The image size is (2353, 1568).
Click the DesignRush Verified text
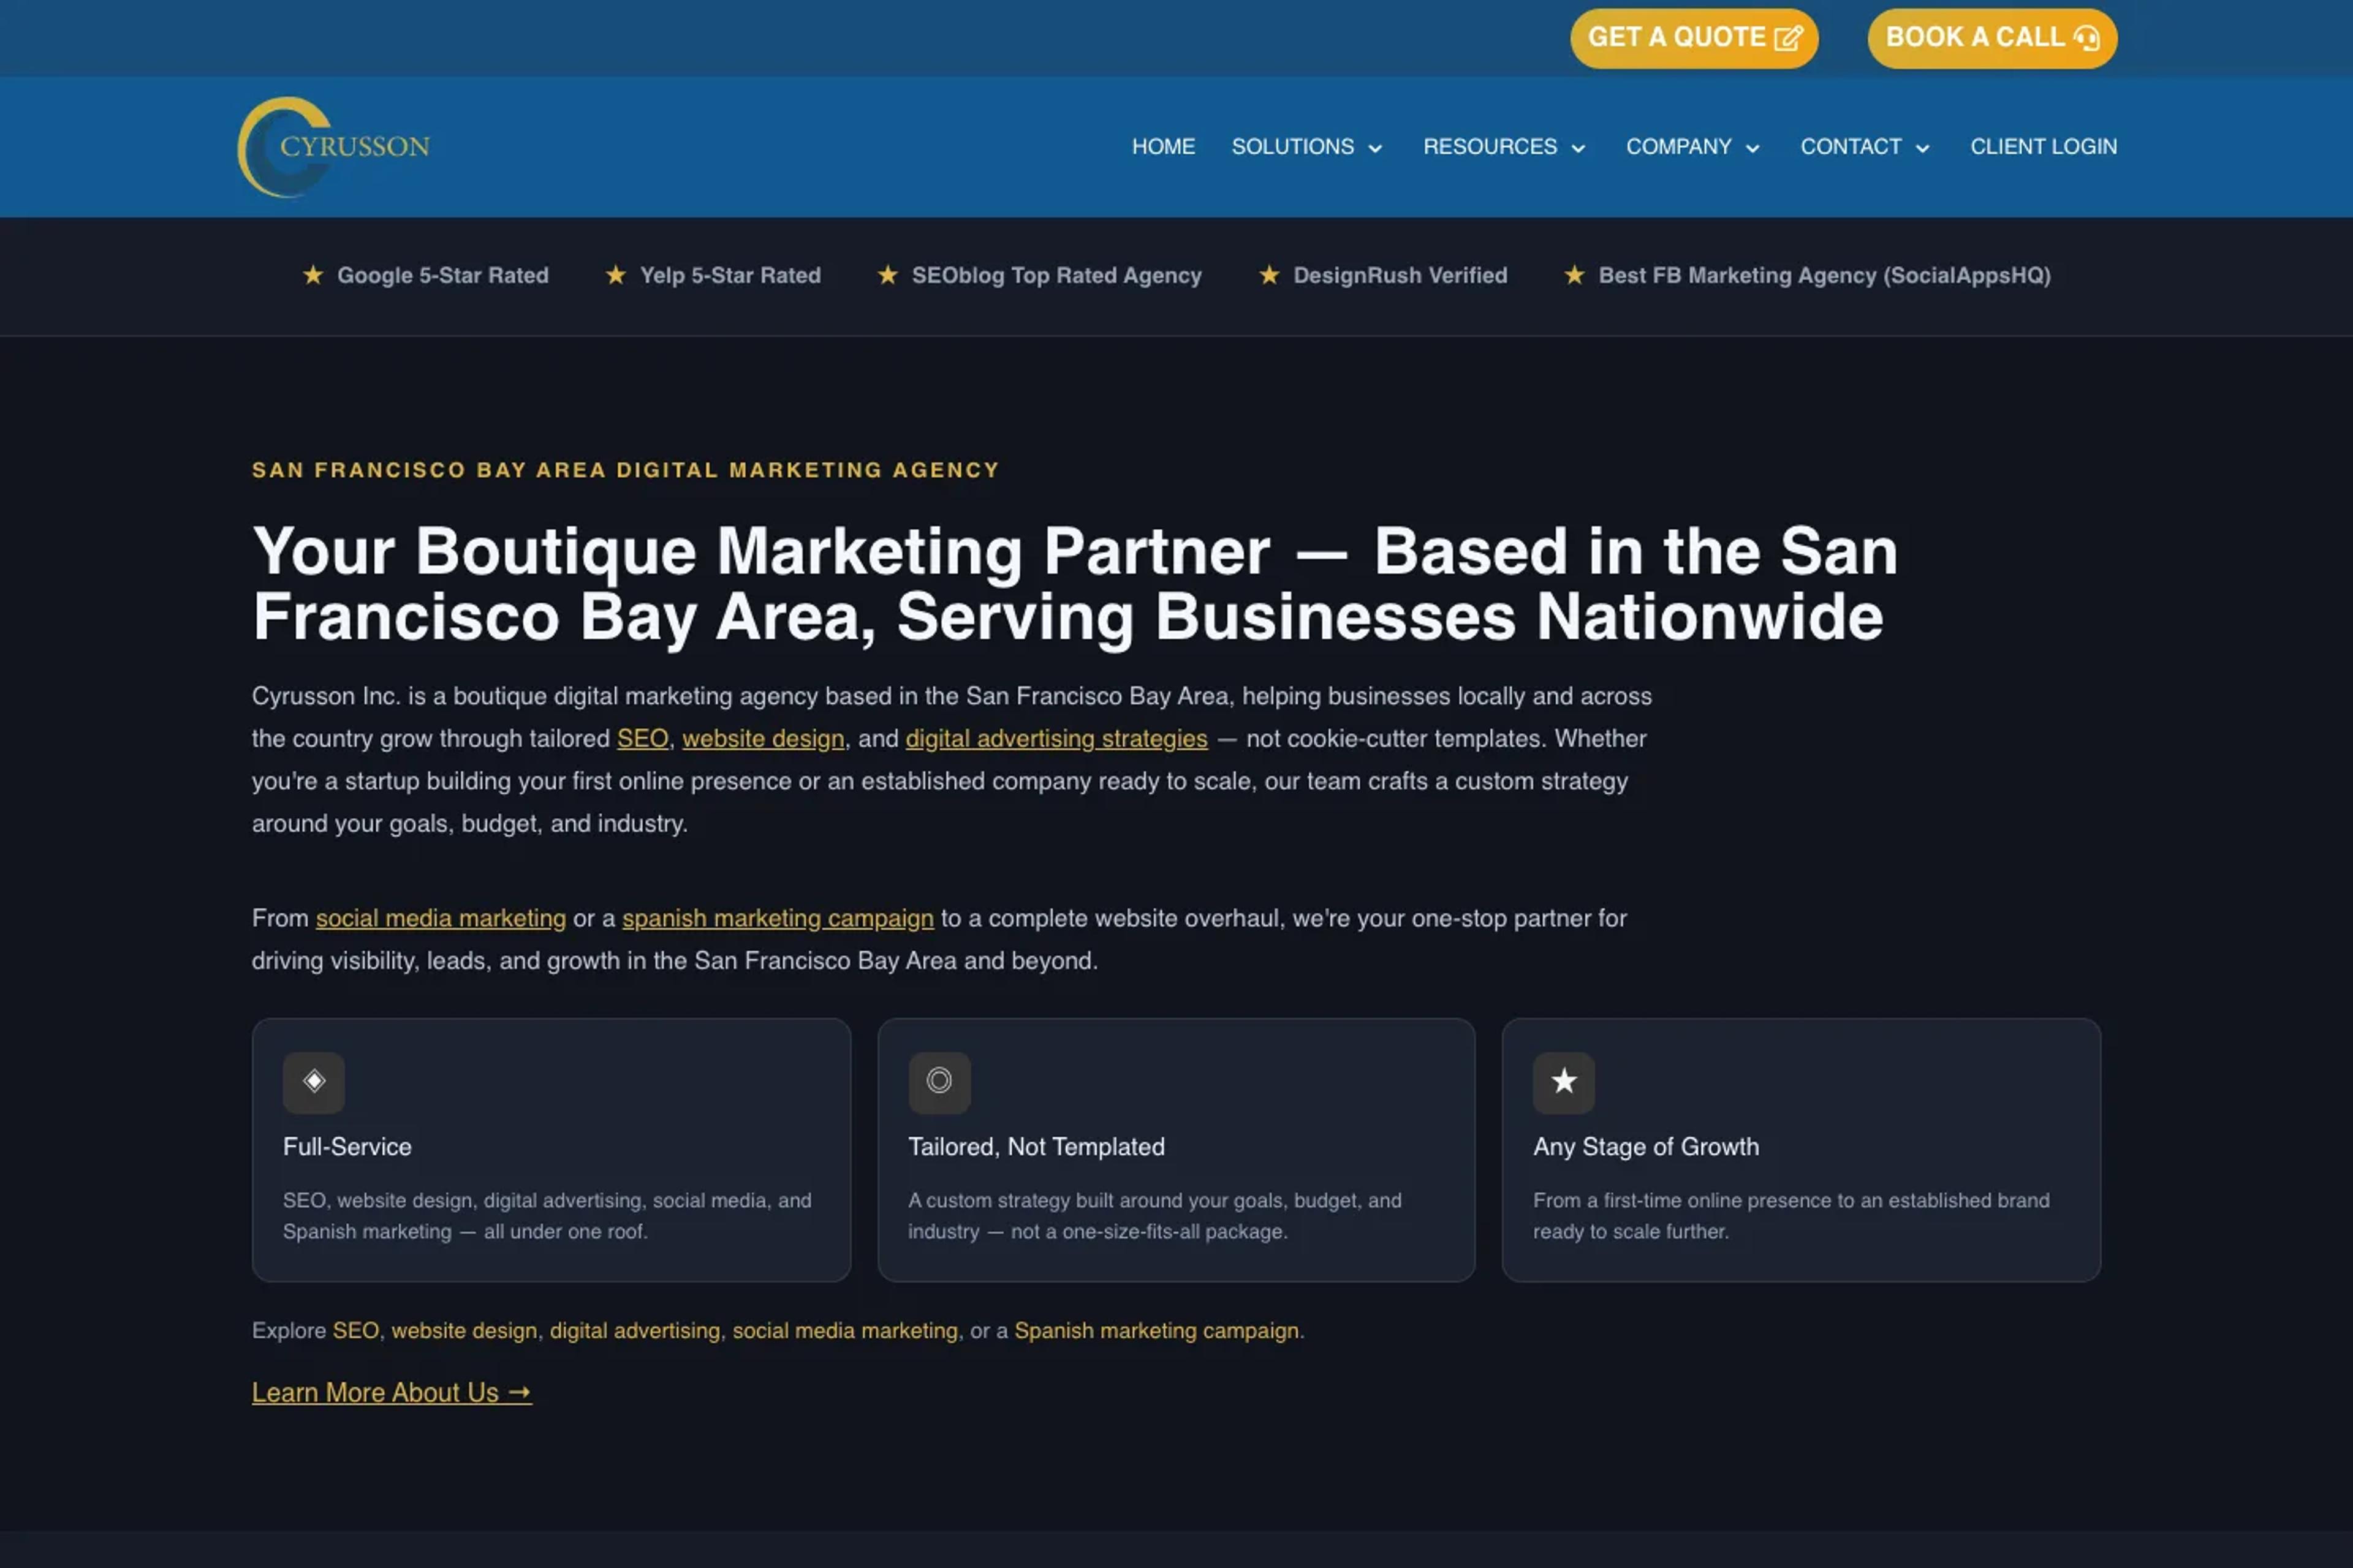coord(1401,276)
